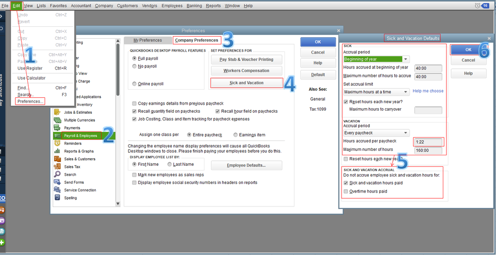Viewport: 496px width, 255px height.
Task: Open the Employees menu
Action: pos(172,5)
